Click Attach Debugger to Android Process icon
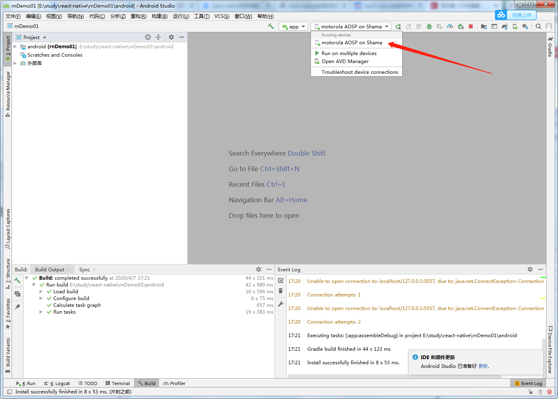558x399 pixels. click(x=460, y=27)
